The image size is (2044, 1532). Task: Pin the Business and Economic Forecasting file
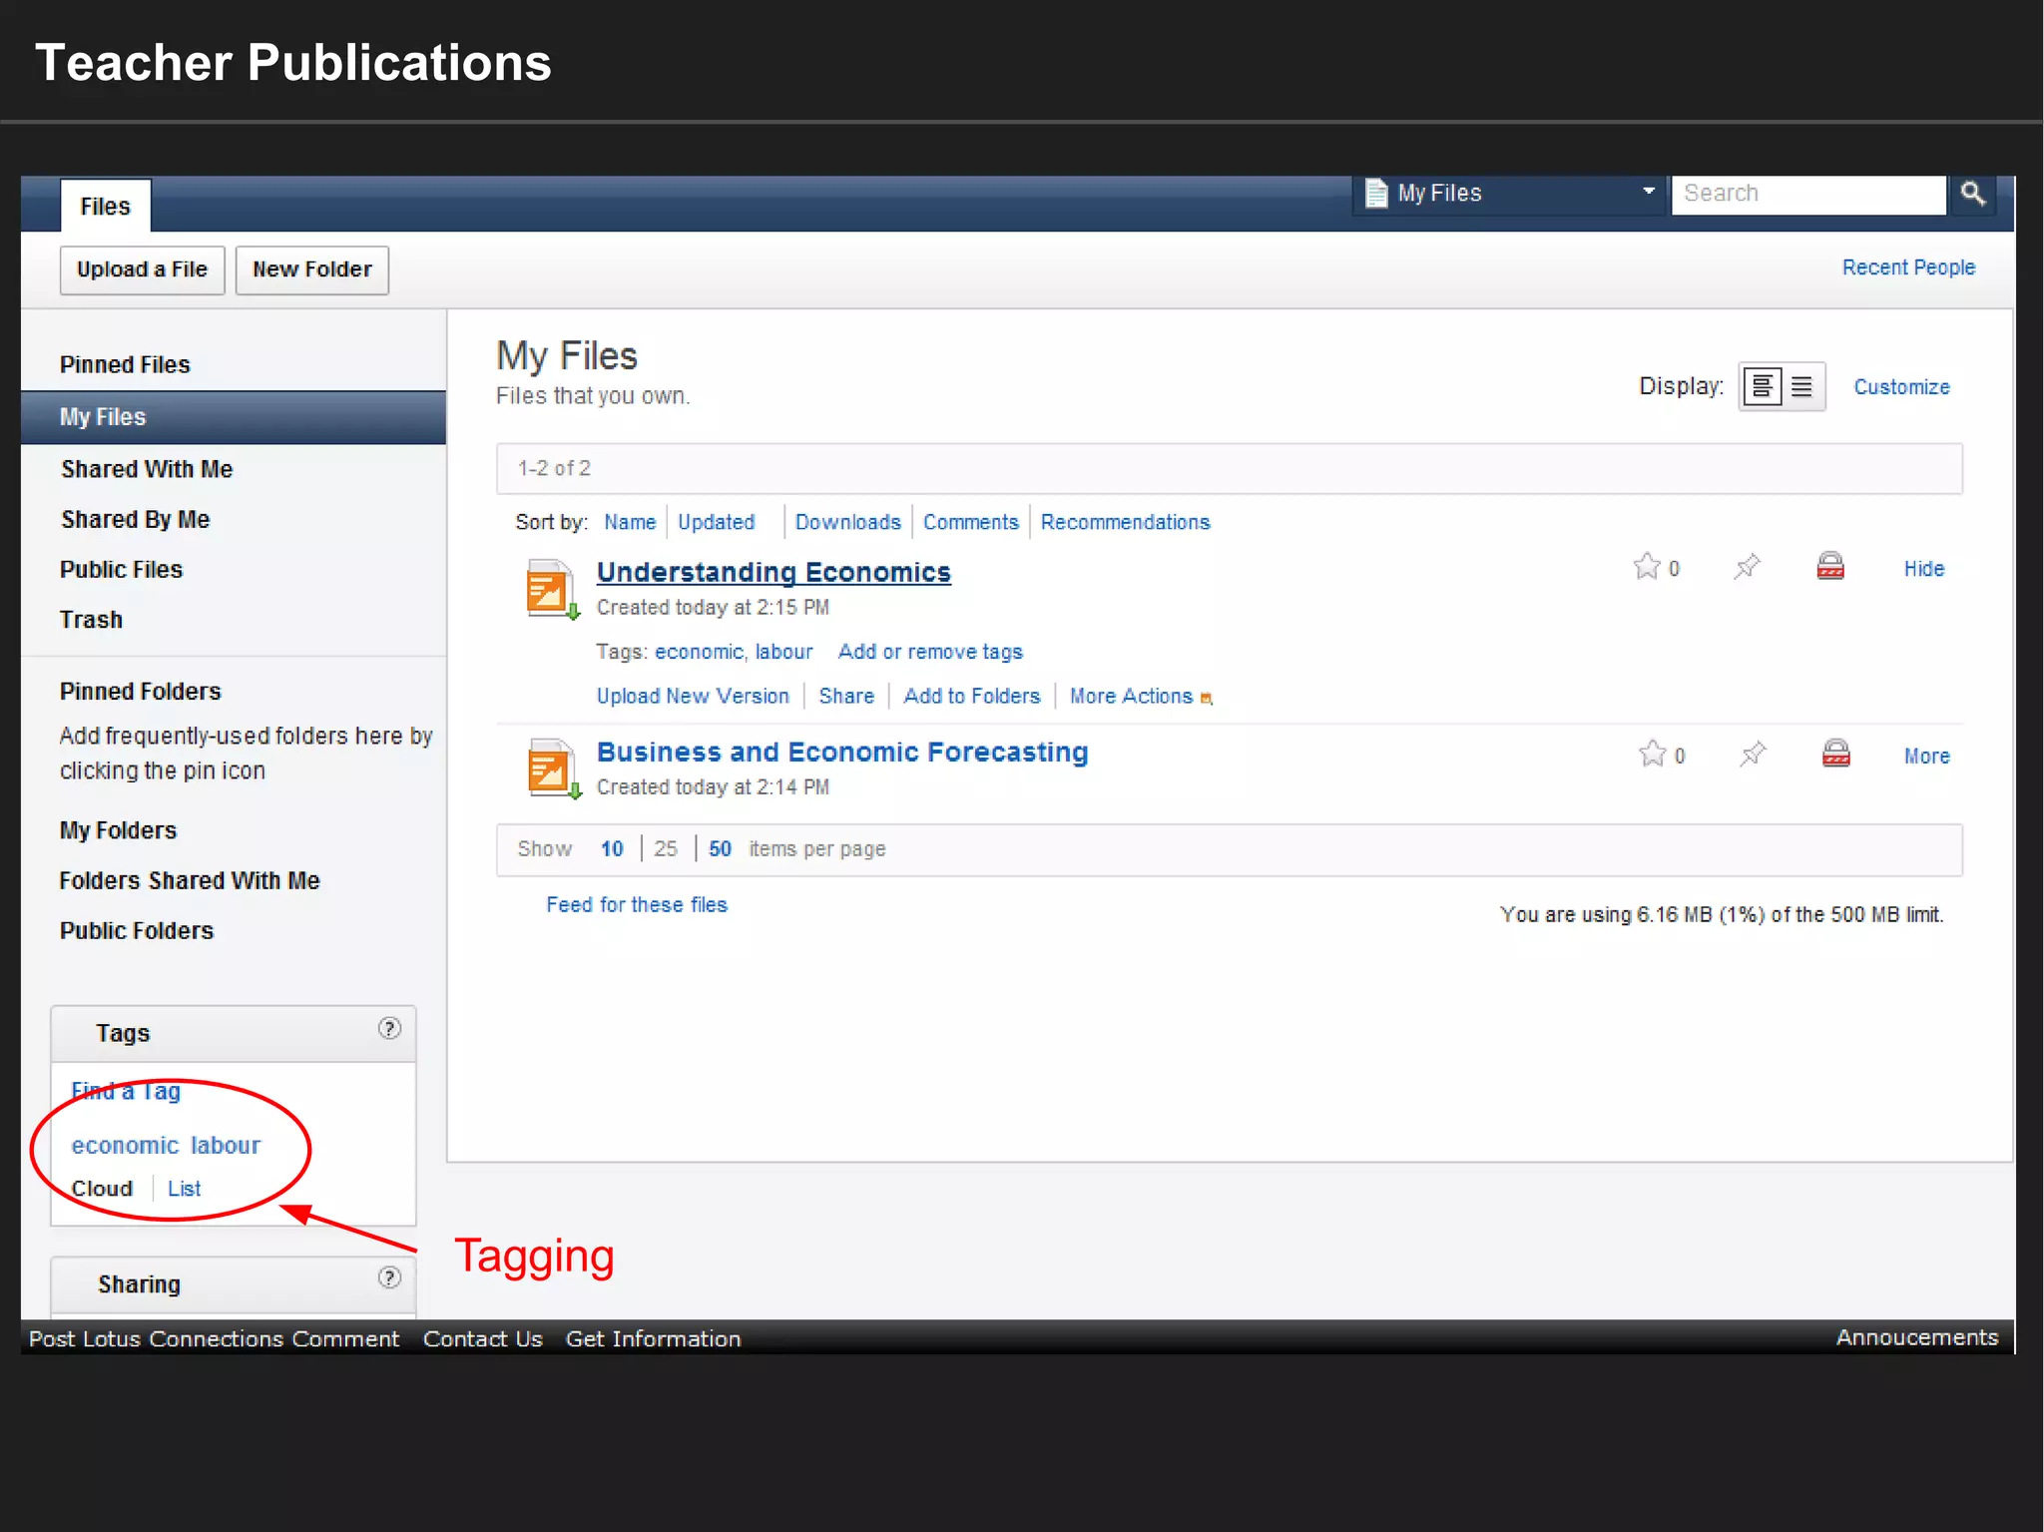pyautogui.click(x=1753, y=755)
